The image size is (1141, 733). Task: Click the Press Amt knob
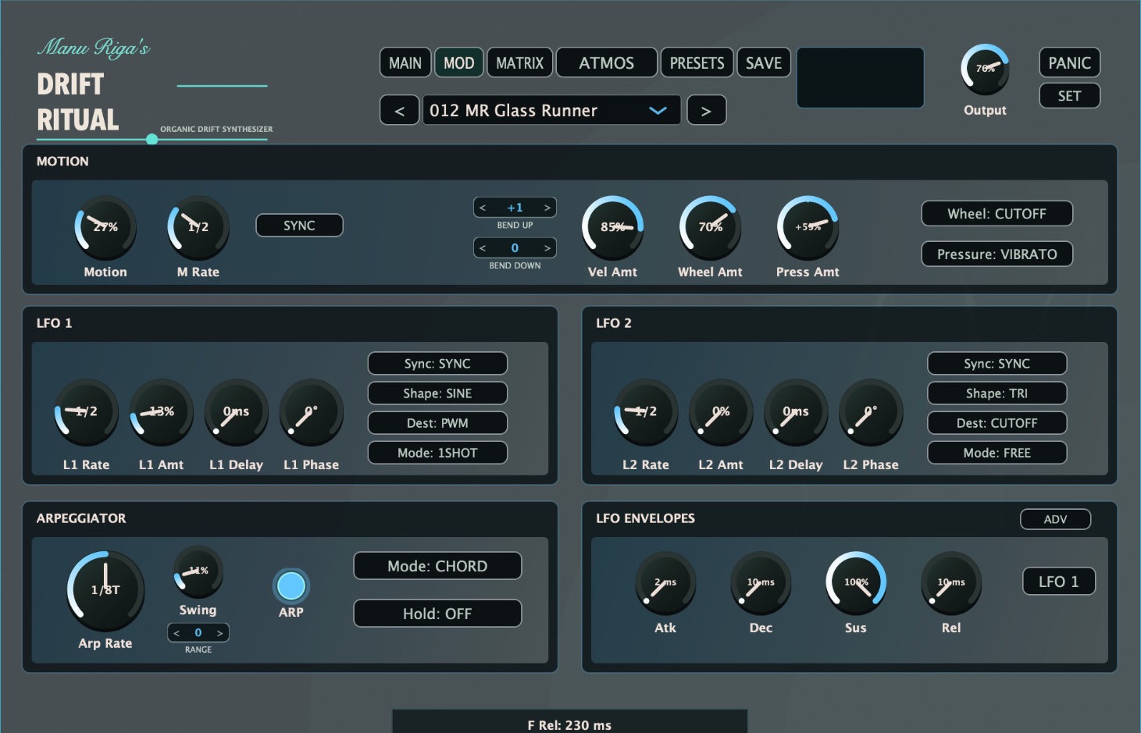(x=808, y=227)
